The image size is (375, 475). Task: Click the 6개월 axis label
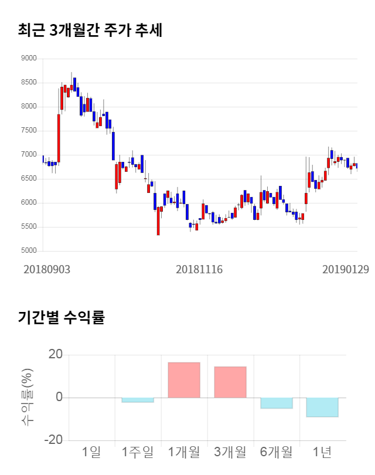(277, 452)
